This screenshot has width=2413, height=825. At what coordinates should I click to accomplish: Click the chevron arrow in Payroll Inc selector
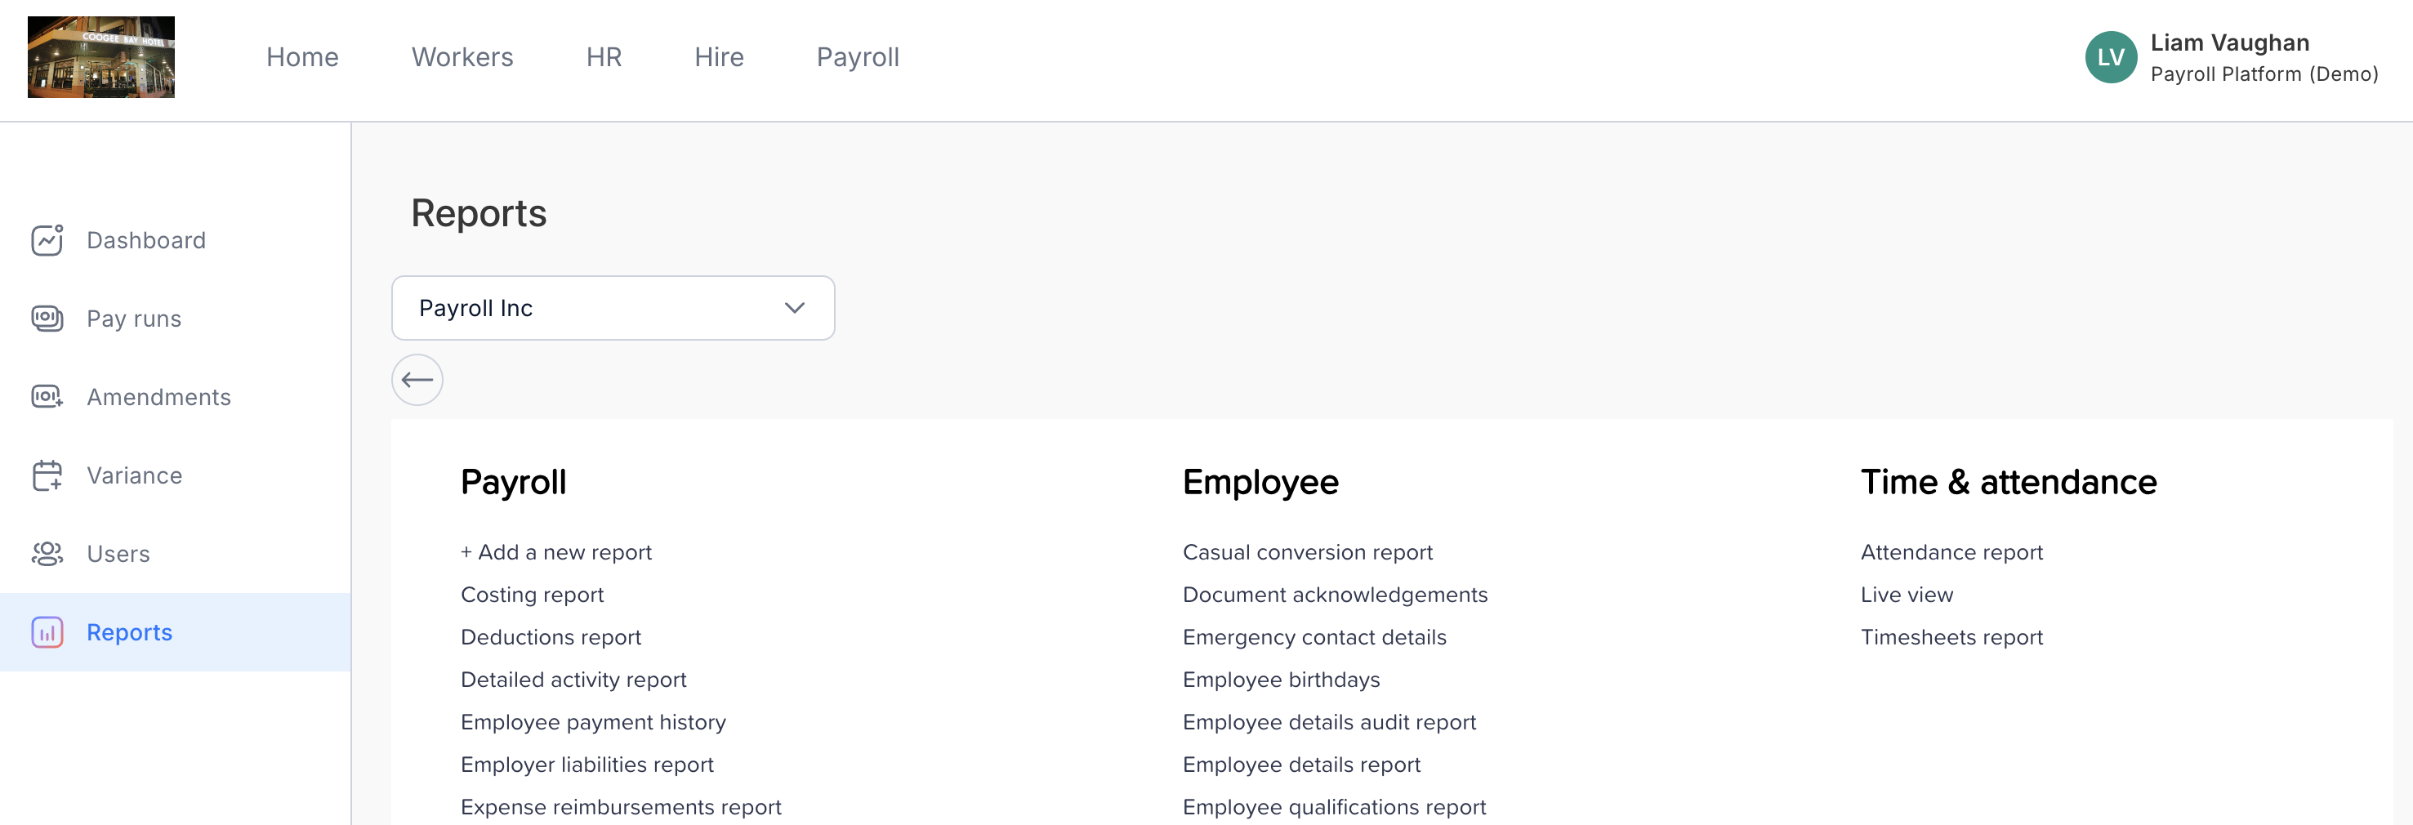[794, 308]
